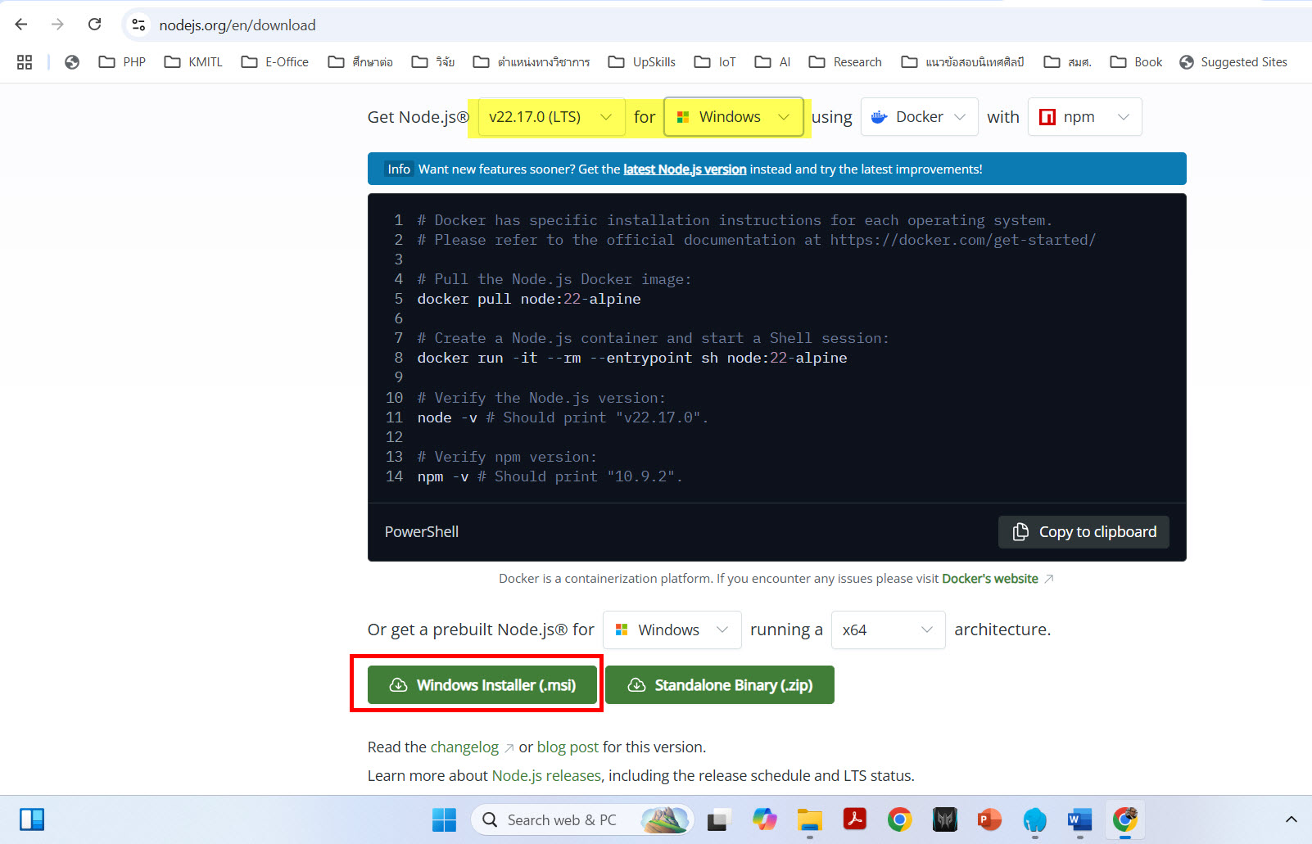
Task: Click the page reload icon
Action: (x=94, y=25)
